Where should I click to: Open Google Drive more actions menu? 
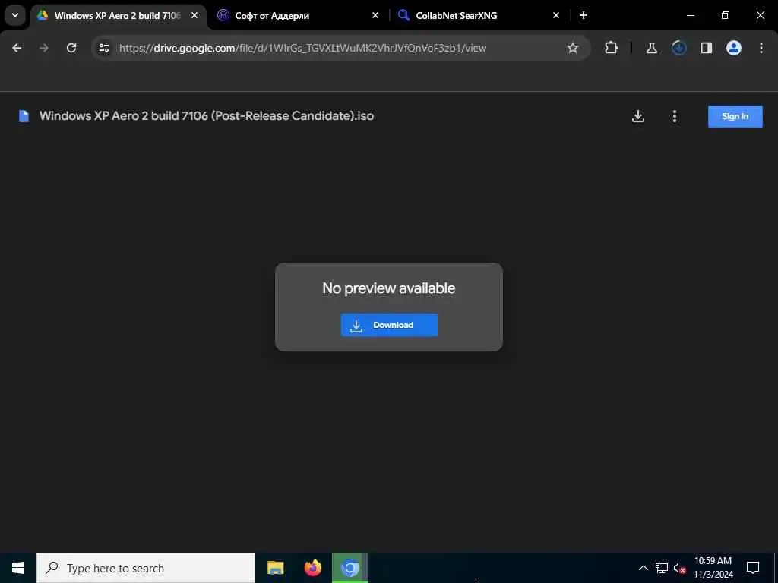point(675,116)
